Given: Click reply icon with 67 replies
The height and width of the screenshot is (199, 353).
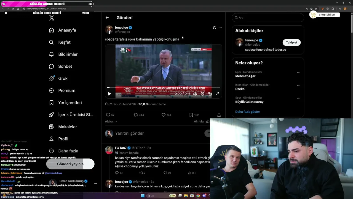Looking at the screenshot, I should point(108,115).
